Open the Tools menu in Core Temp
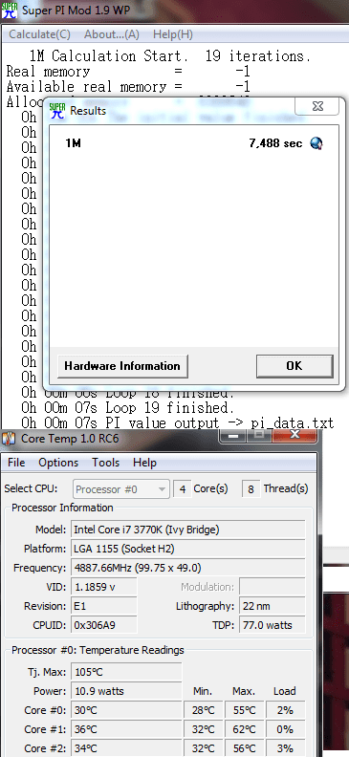This screenshot has width=349, height=757. (106, 463)
